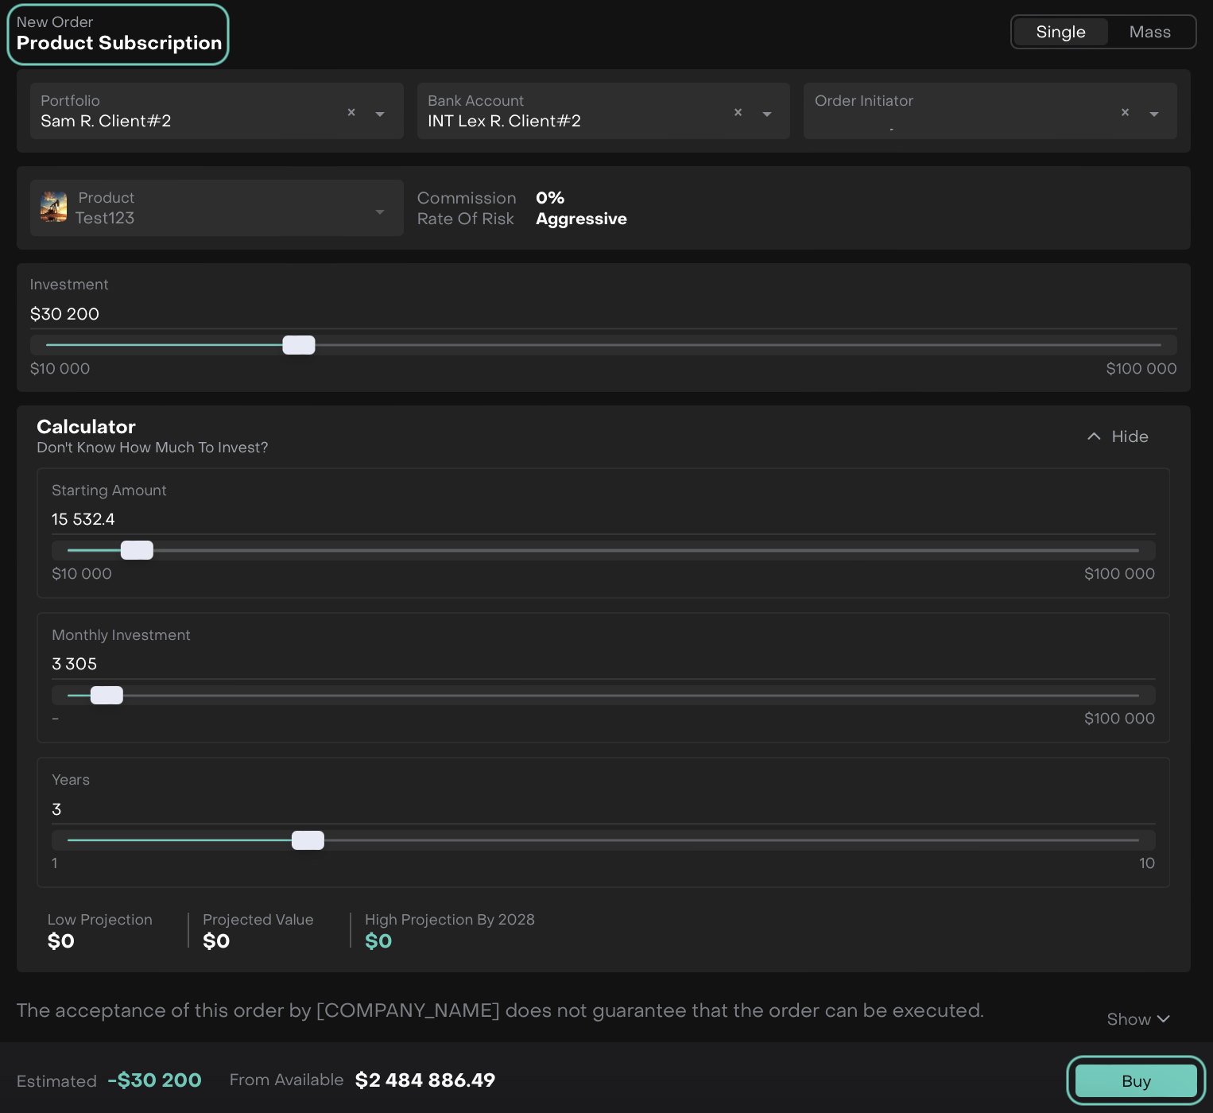
Task: Hide the Calculator section
Action: [x=1129, y=436]
